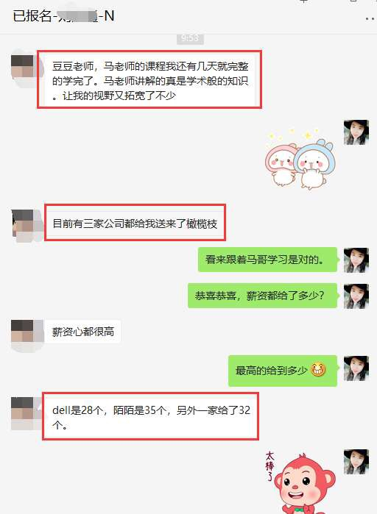Select the 薪资心都很高 message bubble
Image resolution: width=377 pixels, height=514 pixels.
tap(83, 332)
